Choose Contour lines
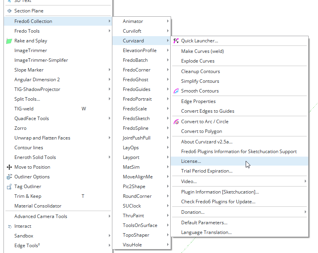 pyautogui.click(x=58, y=148)
